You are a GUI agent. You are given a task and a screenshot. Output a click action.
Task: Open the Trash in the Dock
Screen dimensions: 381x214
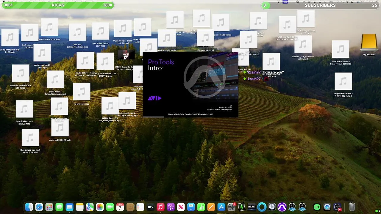[x=352, y=207]
